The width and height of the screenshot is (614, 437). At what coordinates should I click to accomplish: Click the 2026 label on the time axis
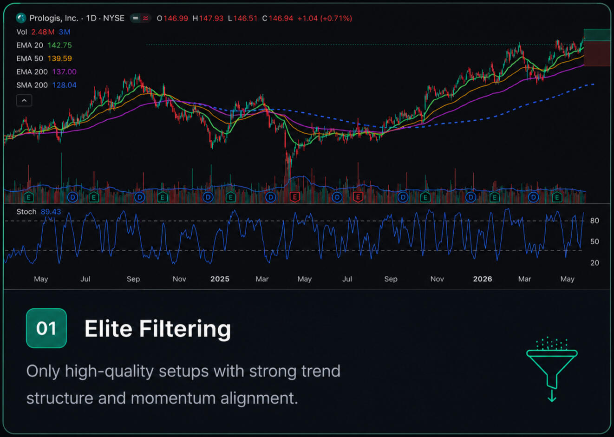coord(483,279)
